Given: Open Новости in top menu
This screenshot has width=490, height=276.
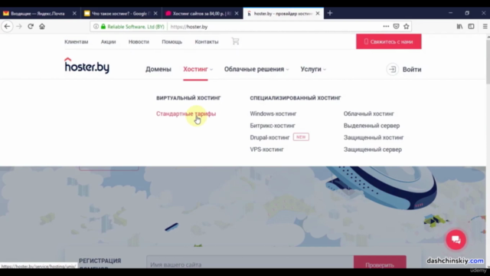Looking at the screenshot, I should [x=139, y=41].
